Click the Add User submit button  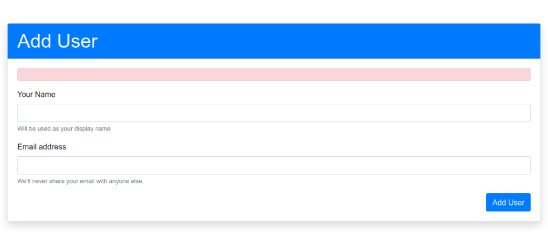[508, 202]
